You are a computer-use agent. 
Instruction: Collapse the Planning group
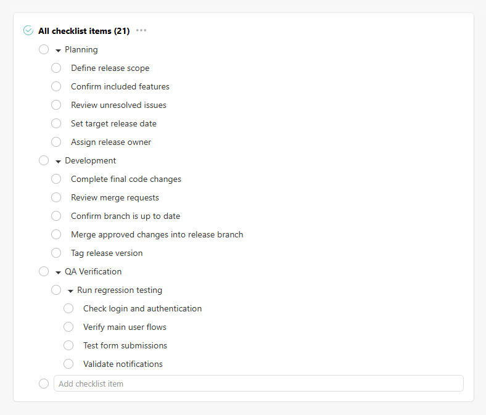[58, 50]
